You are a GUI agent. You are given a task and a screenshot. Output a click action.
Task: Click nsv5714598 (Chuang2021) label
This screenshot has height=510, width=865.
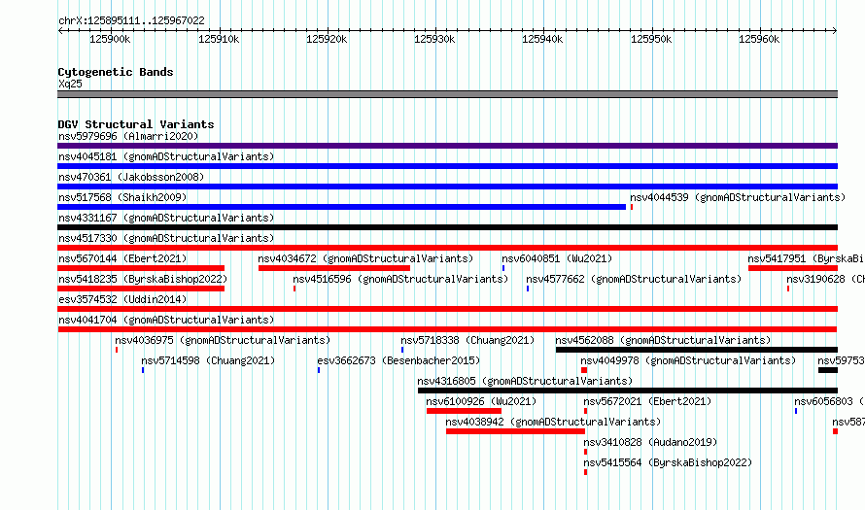208,360
